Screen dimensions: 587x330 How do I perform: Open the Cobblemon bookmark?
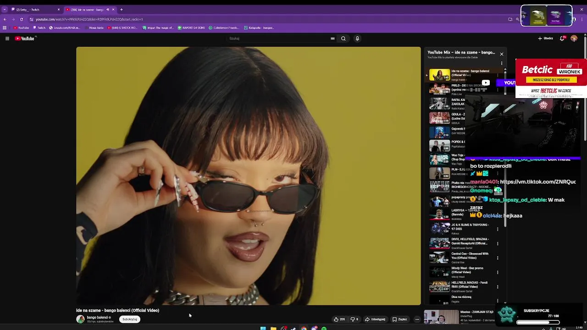tap(224, 28)
